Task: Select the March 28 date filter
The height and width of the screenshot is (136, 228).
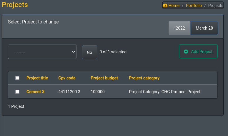Action: tap(204, 28)
